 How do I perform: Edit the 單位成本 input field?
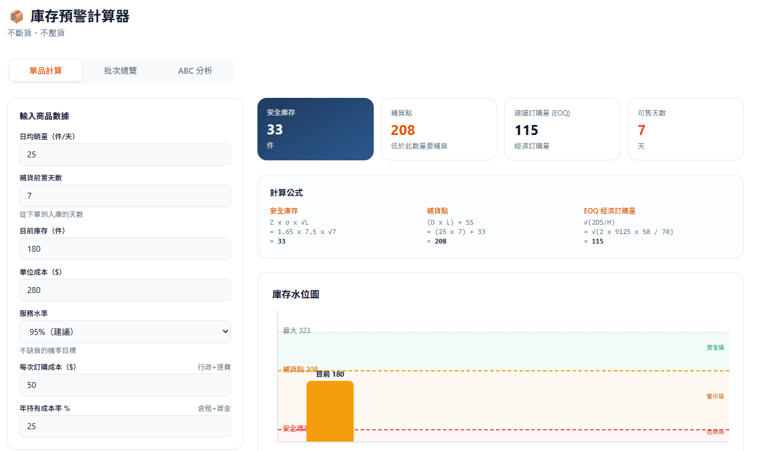point(125,290)
